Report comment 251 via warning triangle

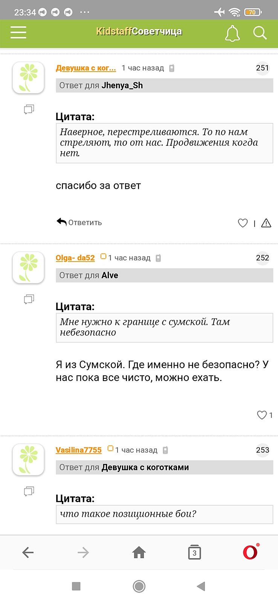[266, 223]
